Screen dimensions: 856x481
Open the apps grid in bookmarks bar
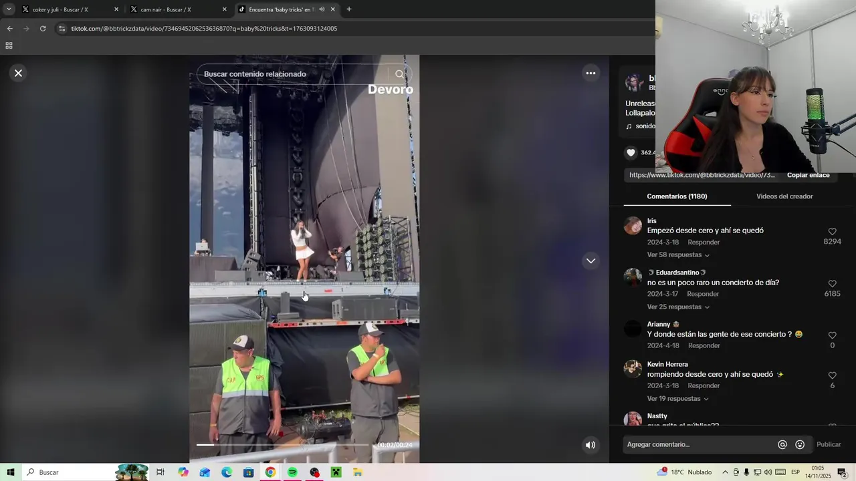tap(9, 45)
